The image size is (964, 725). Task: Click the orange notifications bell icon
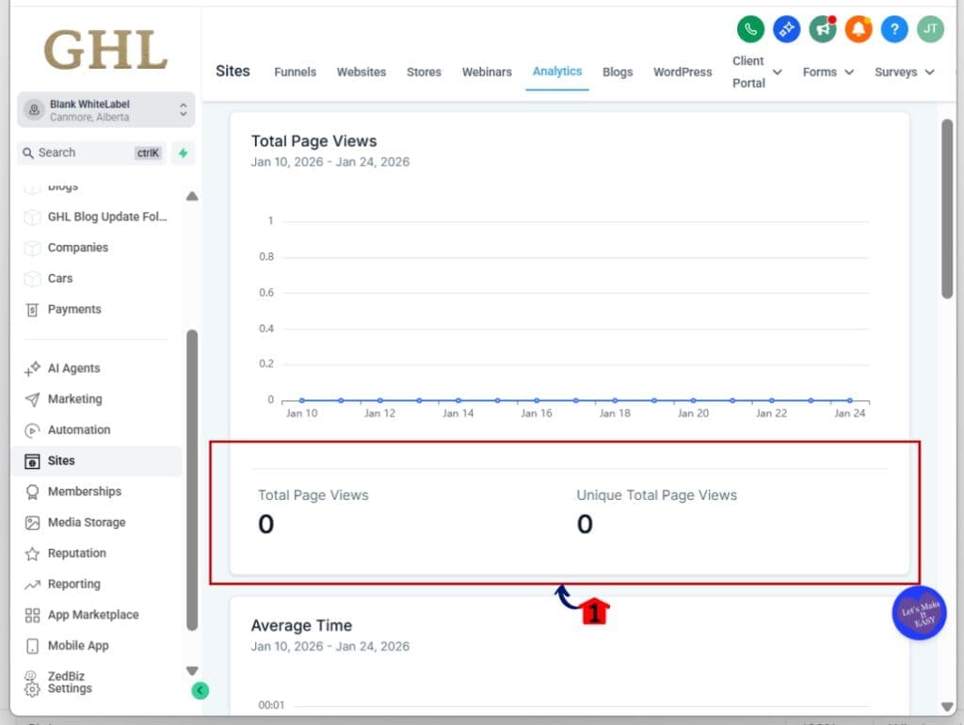(858, 29)
